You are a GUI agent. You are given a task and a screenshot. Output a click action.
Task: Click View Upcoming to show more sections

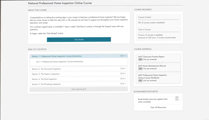tap(79, 89)
